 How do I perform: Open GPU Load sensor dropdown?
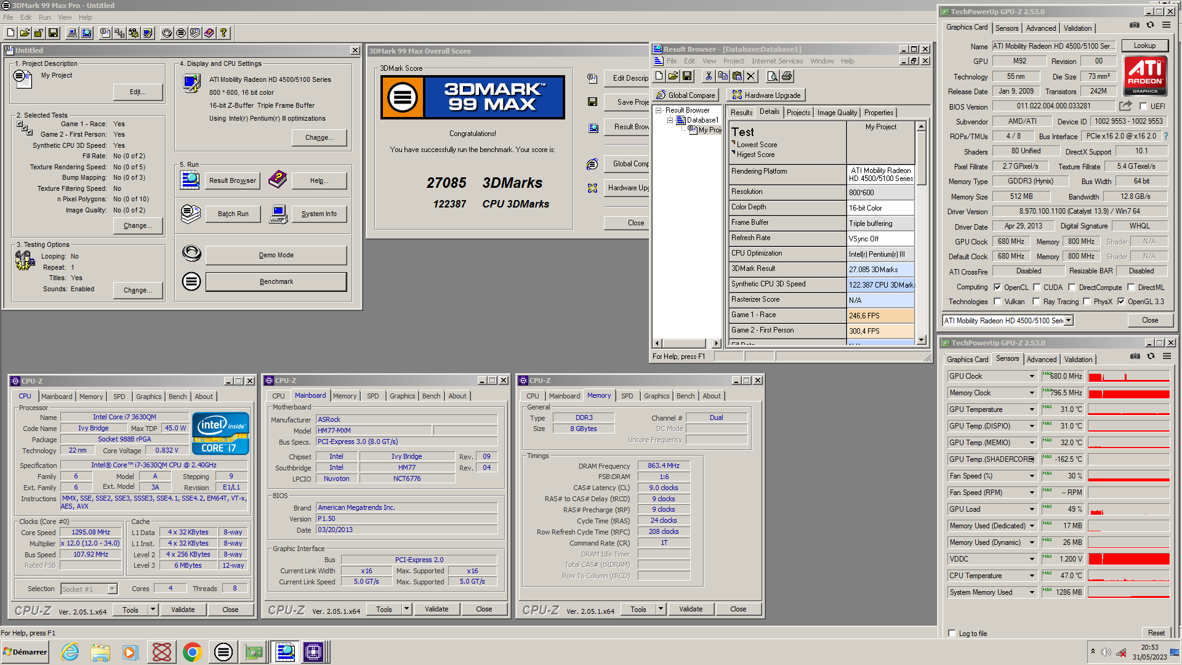1032,509
